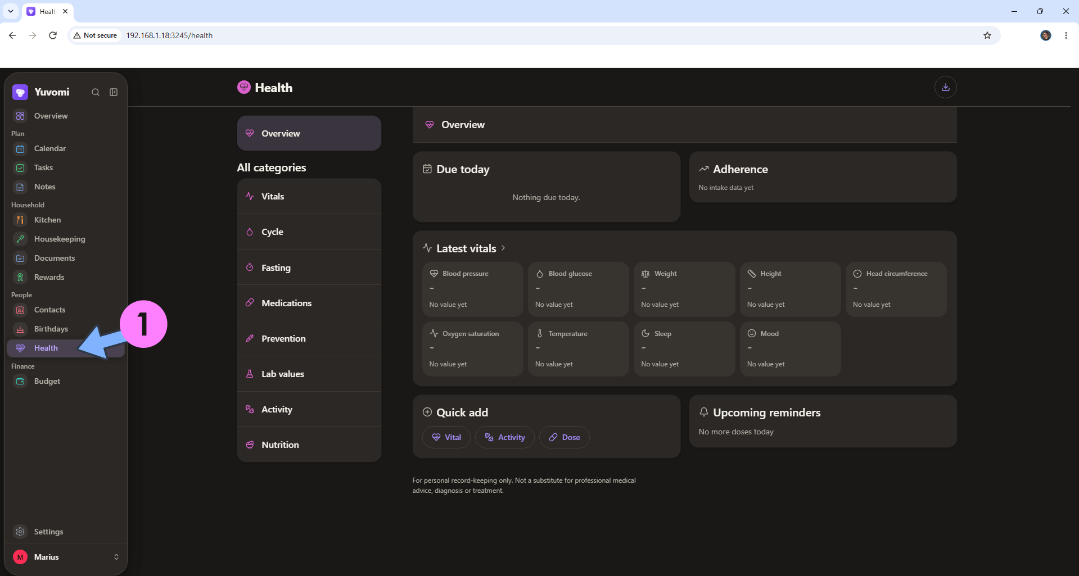Open Housekeeping in the sidebar
The height and width of the screenshot is (576, 1079).
[66, 239]
